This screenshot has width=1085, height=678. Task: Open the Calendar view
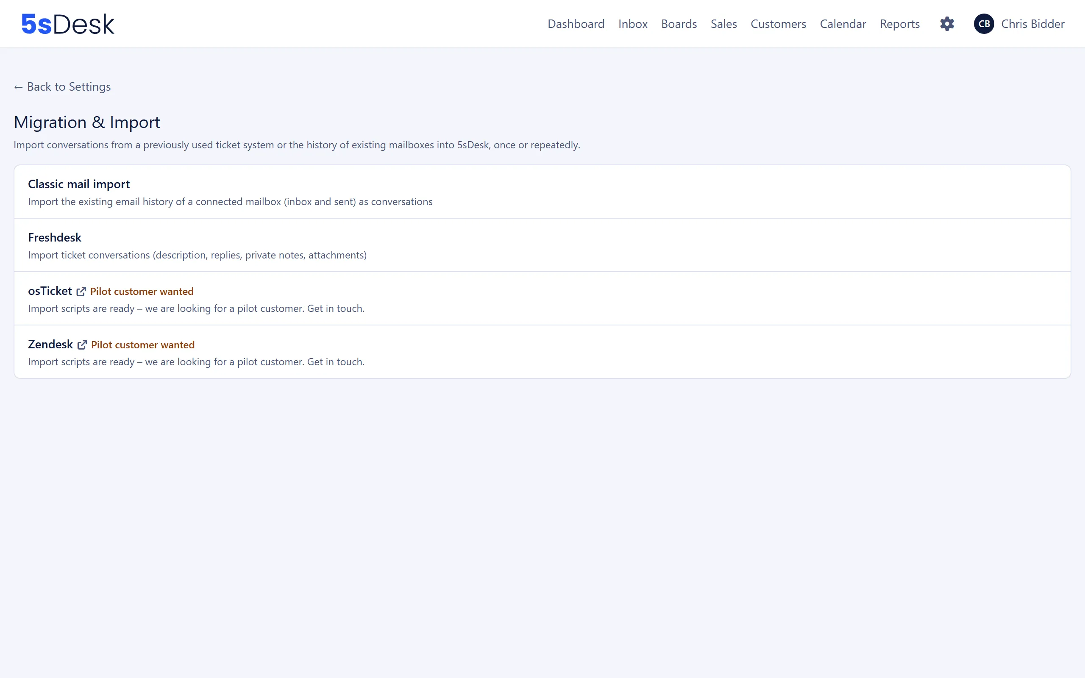(843, 24)
